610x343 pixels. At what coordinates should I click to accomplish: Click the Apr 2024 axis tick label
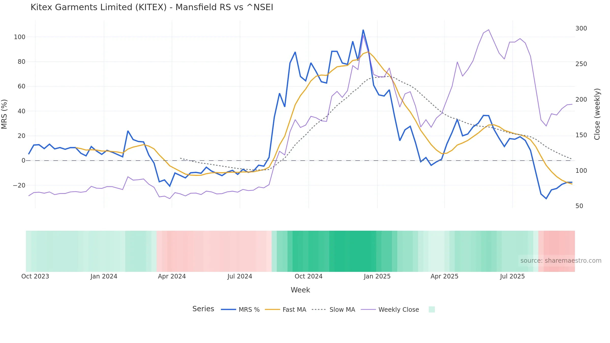click(x=172, y=276)
